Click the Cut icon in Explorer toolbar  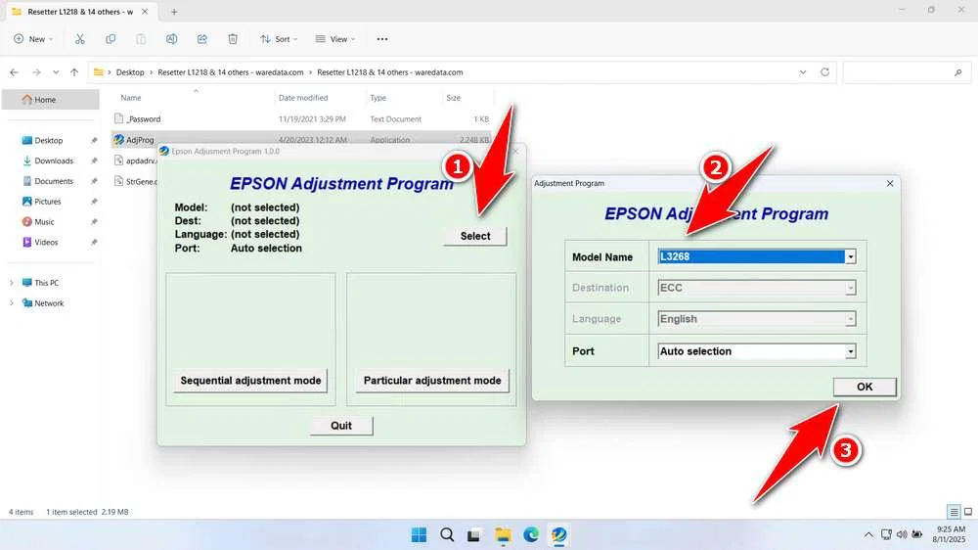[x=80, y=39]
